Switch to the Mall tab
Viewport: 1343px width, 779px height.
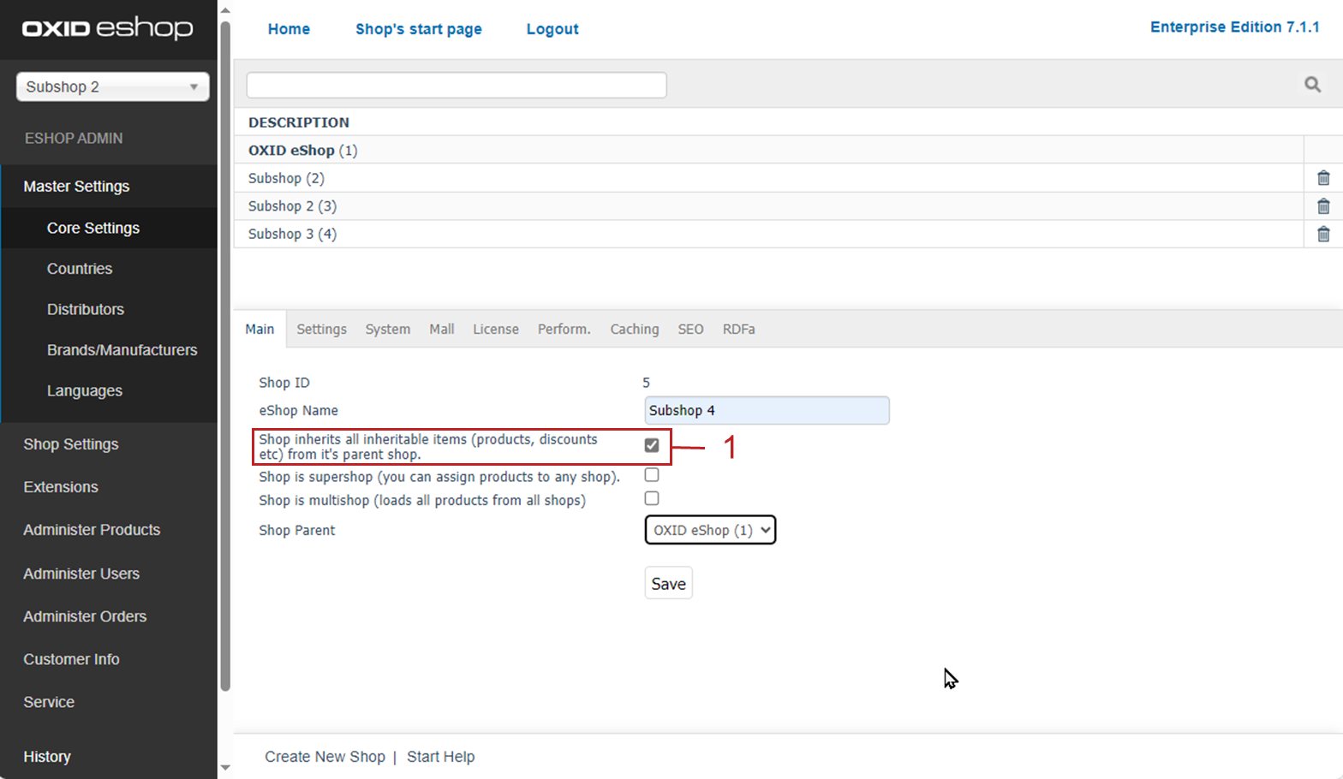(442, 329)
